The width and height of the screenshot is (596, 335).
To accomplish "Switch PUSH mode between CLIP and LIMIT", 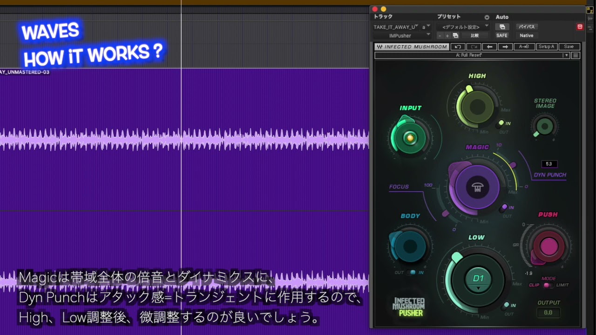I will click(548, 285).
